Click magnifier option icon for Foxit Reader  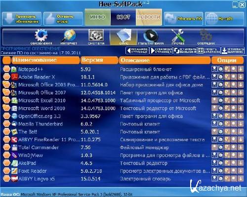pyautogui.click(x=234, y=171)
